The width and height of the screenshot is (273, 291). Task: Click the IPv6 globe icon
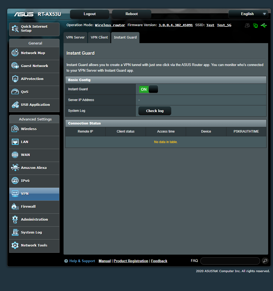(x=15, y=181)
